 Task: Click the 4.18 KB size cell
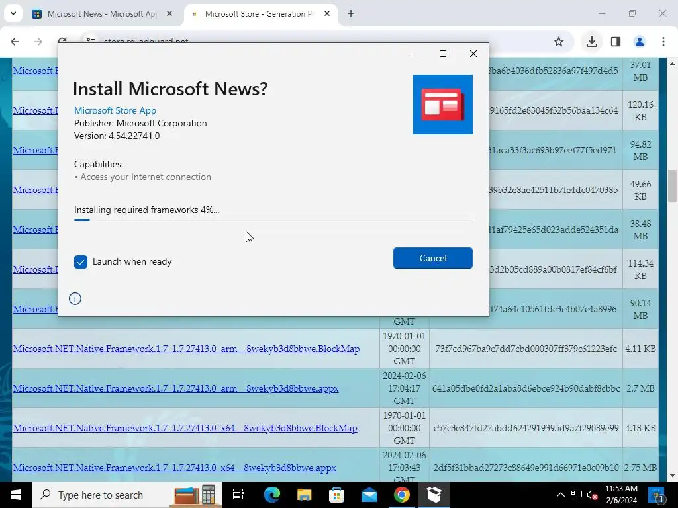tap(640, 428)
